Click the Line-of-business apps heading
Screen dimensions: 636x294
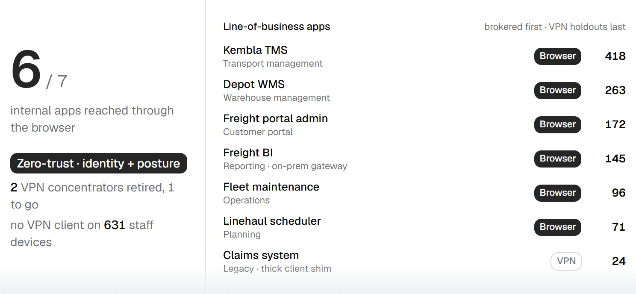click(277, 26)
